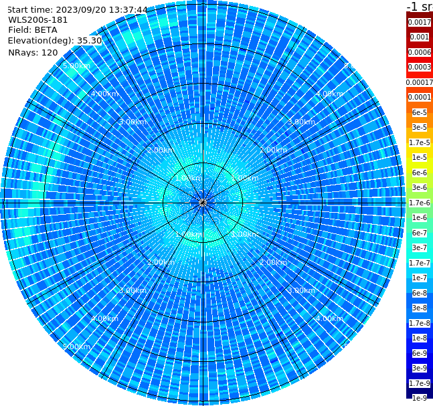This screenshot has height=406, width=433.
Task: Click the 5.00km ring label in northwest quadrant
Action: click(x=76, y=66)
